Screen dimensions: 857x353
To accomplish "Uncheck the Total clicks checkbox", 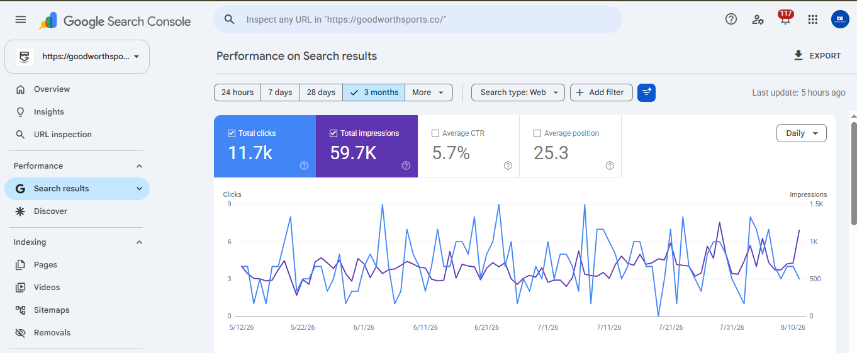I will tap(232, 133).
